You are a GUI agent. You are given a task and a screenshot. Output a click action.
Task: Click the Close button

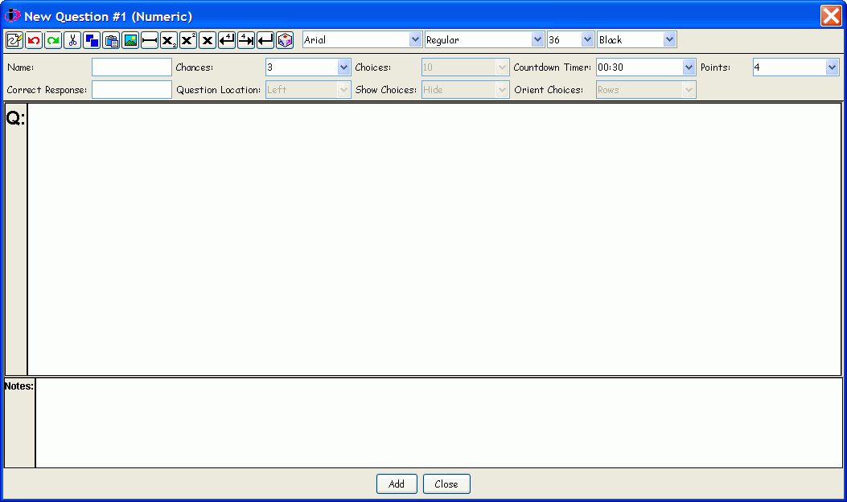coord(446,484)
